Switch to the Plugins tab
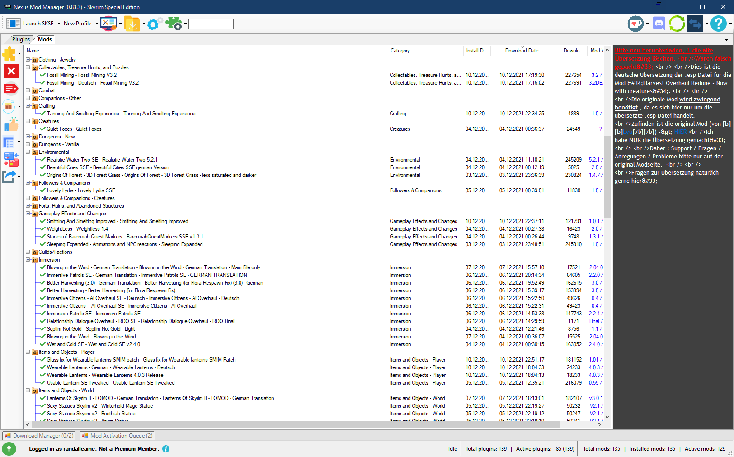 pyautogui.click(x=21, y=39)
